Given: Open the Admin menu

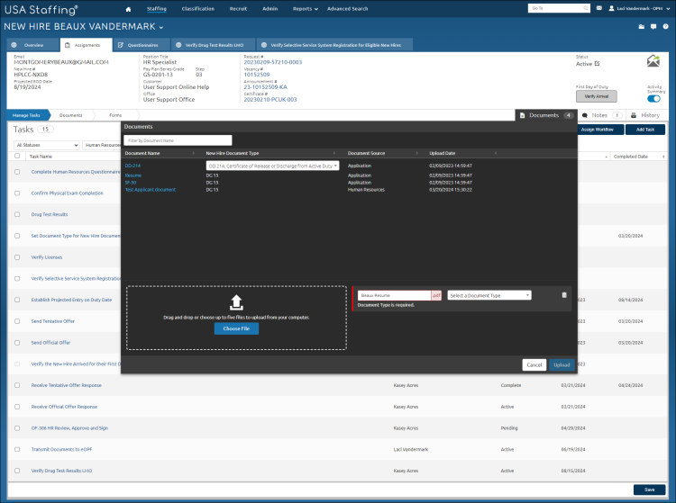Looking at the screenshot, I should click(x=269, y=9).
